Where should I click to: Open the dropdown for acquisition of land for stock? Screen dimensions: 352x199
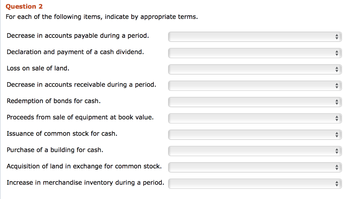click(254, 167)
